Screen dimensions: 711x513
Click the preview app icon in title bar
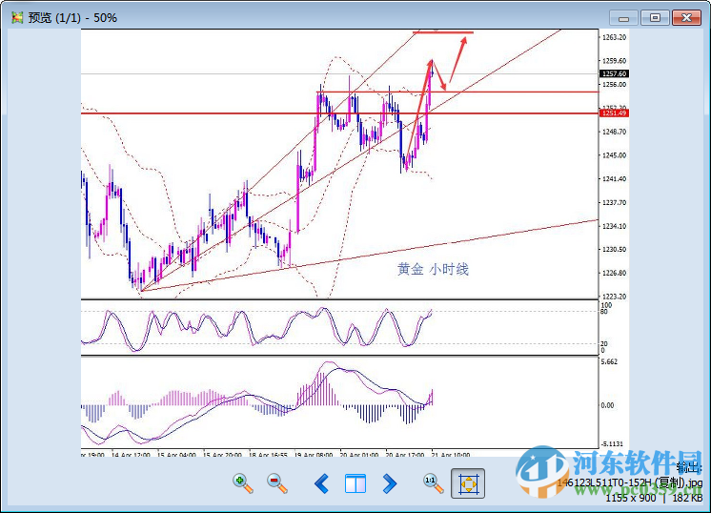pos(17,18)
